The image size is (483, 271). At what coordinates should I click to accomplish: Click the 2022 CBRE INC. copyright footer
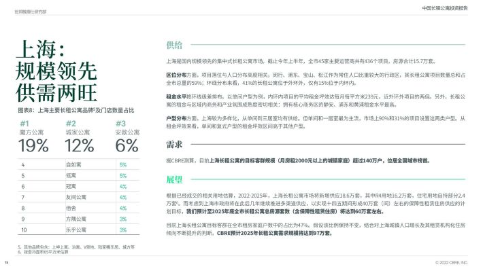point(451,262)
